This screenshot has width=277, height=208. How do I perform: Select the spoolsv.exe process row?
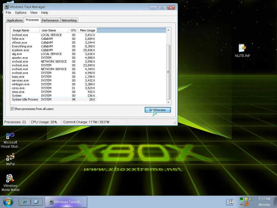[x=54, y=58]
